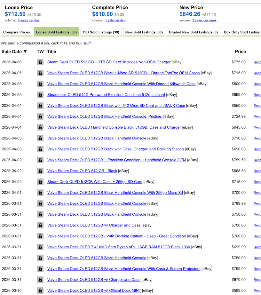The image size is (261, 295).
Task: Open the Compare Prices tab
Action: [x=17, y=32]
